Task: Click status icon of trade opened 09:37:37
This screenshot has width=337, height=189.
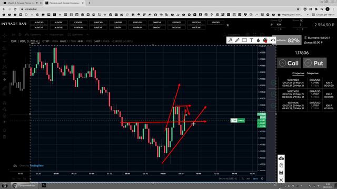Action: tap(273, 83)
